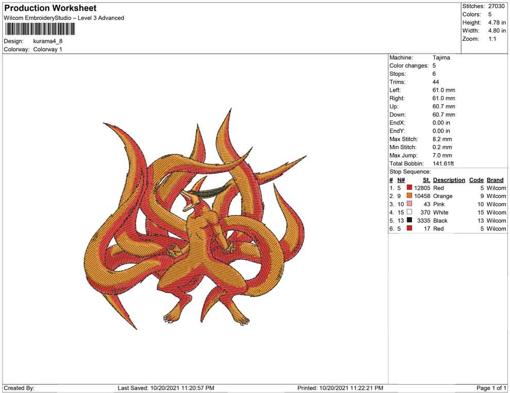Click the 'Code' column header

[x=476, y=180]
